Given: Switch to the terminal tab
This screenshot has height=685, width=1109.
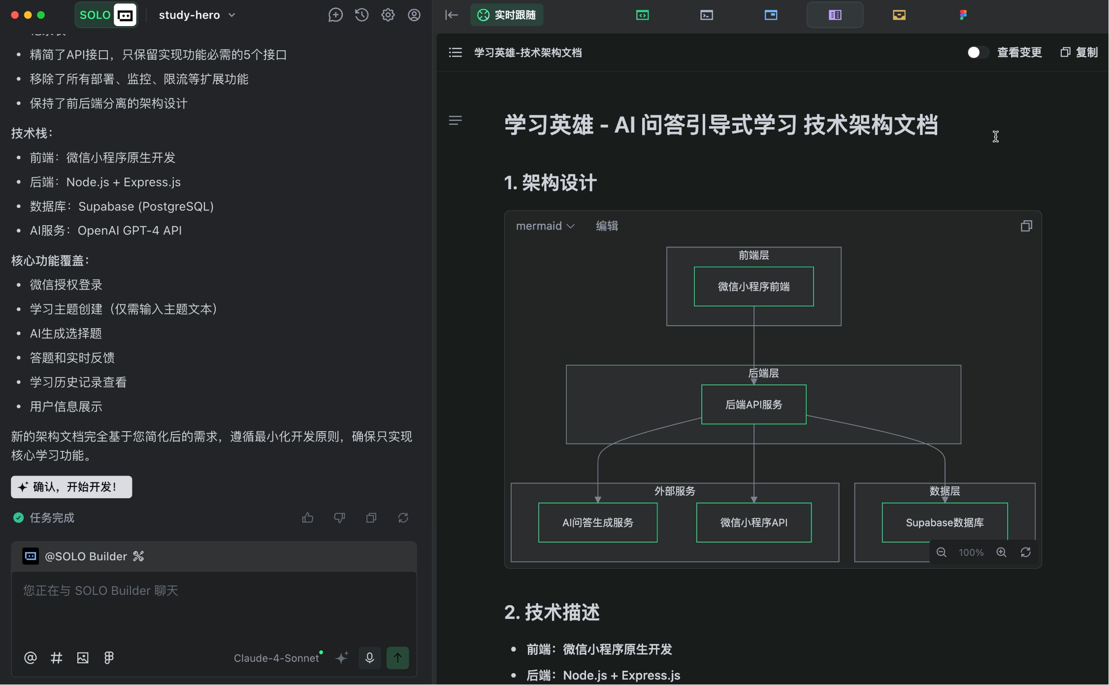Looking at the screenshot, I should tap(707, 15).
